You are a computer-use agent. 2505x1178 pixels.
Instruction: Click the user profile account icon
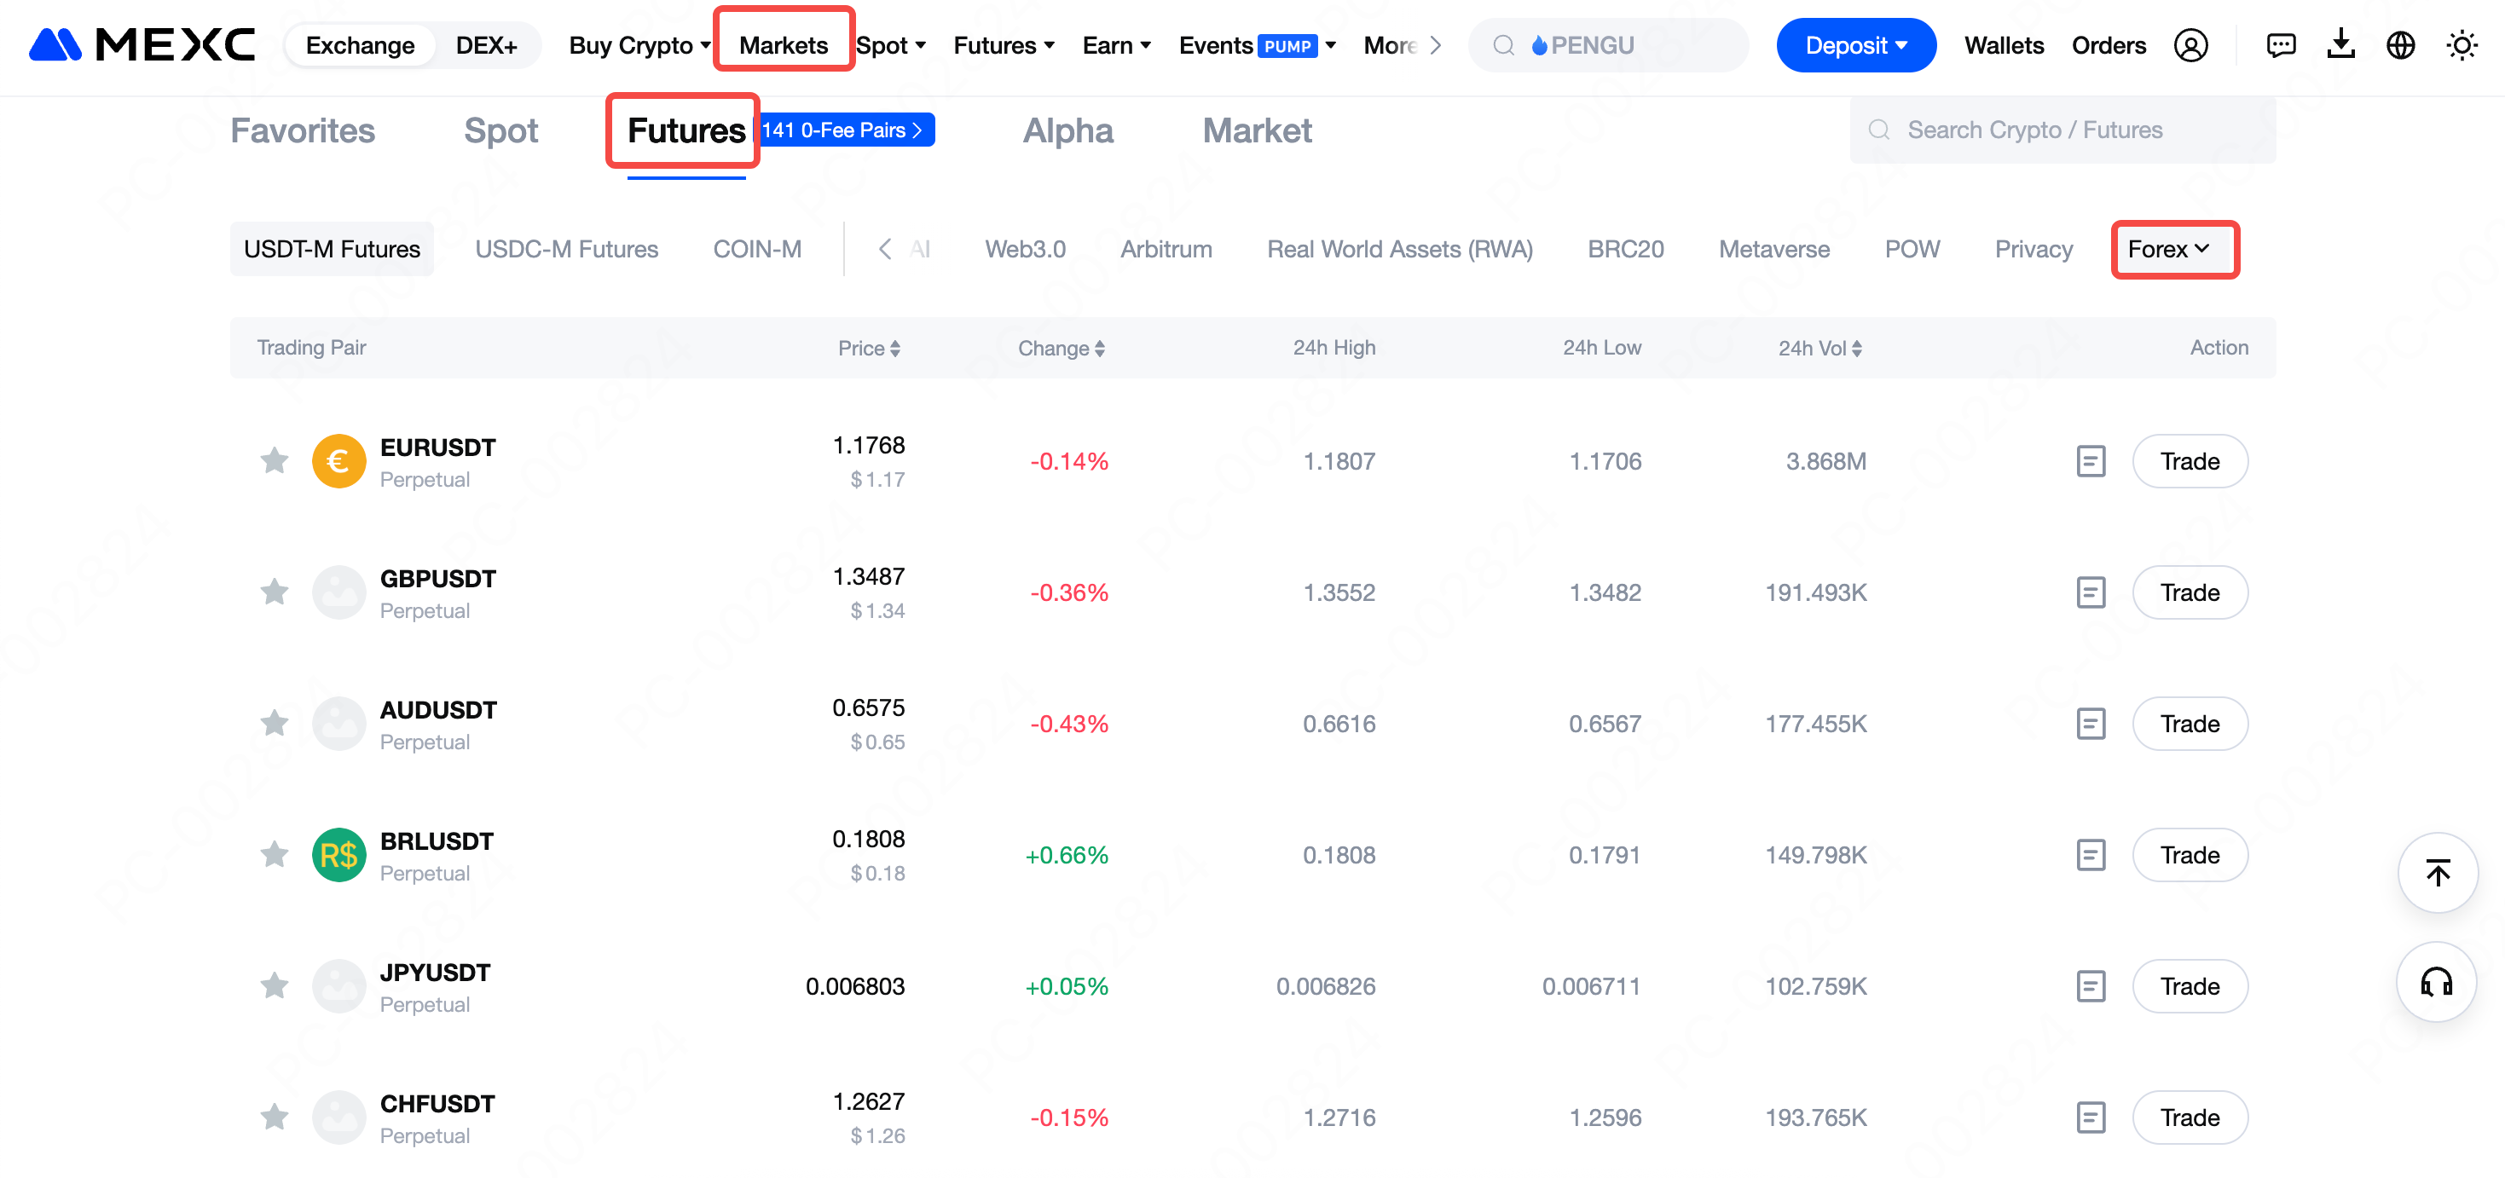click(x=2190, y=46)
